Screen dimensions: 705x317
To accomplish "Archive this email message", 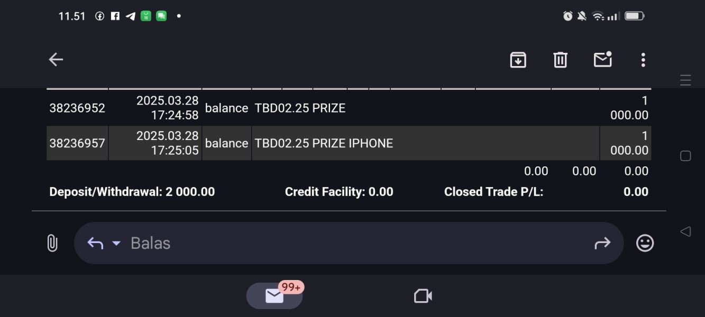I will pos(518,60).
